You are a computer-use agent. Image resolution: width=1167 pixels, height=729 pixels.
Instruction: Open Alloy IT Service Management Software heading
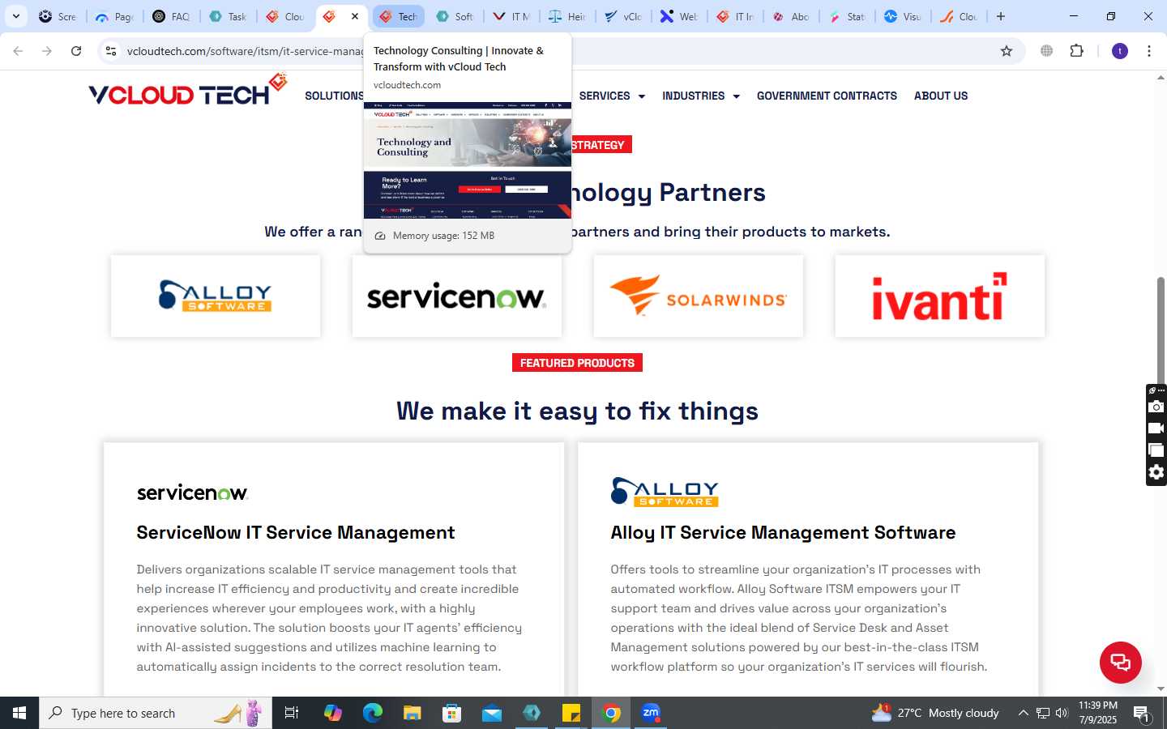click(783, 532)
